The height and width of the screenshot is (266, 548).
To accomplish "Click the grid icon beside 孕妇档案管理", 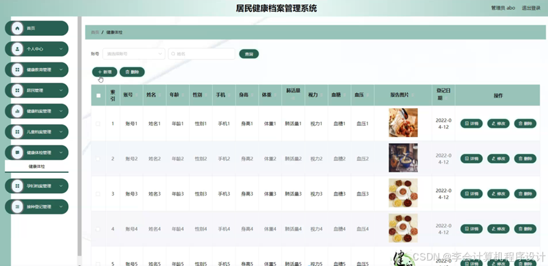I will pos(17,186).
